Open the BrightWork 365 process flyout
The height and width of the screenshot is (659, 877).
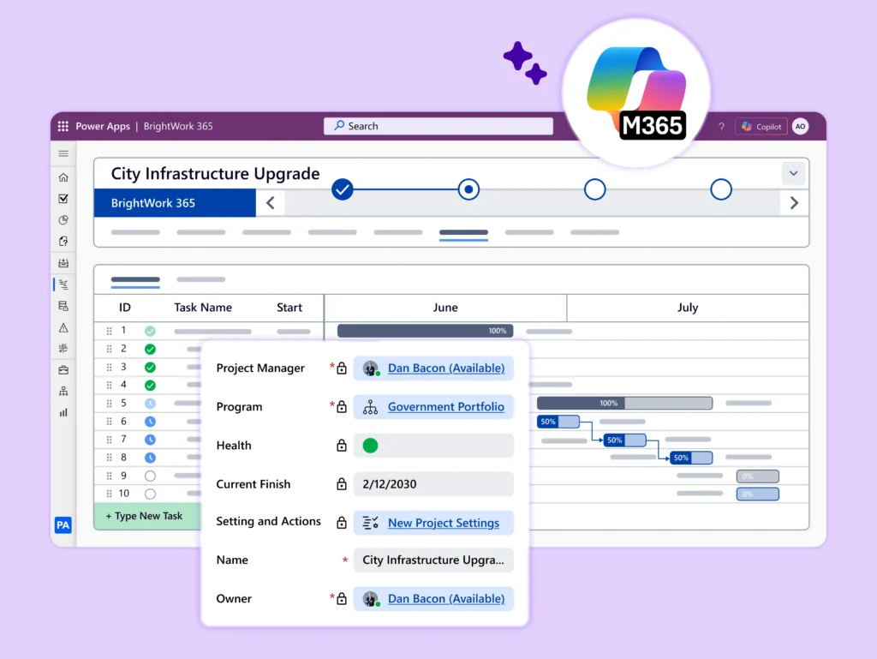(x=175, y=202)
